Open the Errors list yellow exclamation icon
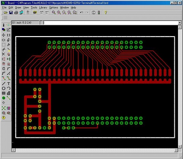This screenshot has width=183, height=159. (x=4, y=118)
